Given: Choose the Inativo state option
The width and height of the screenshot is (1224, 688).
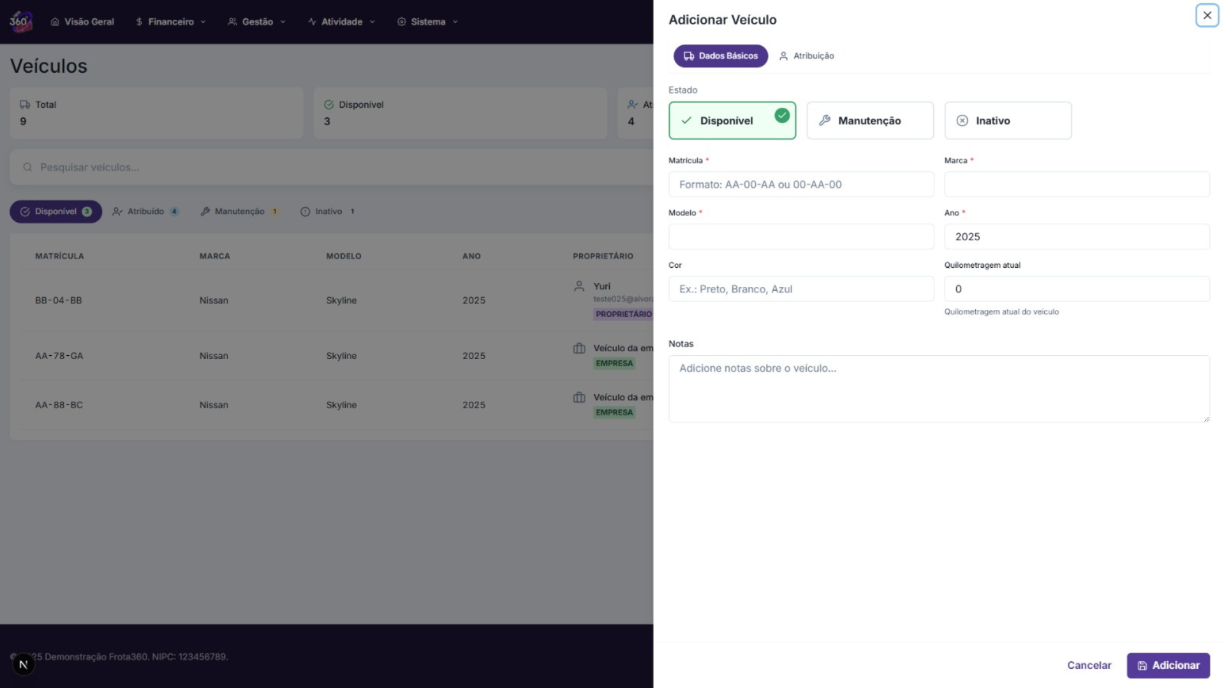Looking at the screenshot, I should pos(1007,121).
